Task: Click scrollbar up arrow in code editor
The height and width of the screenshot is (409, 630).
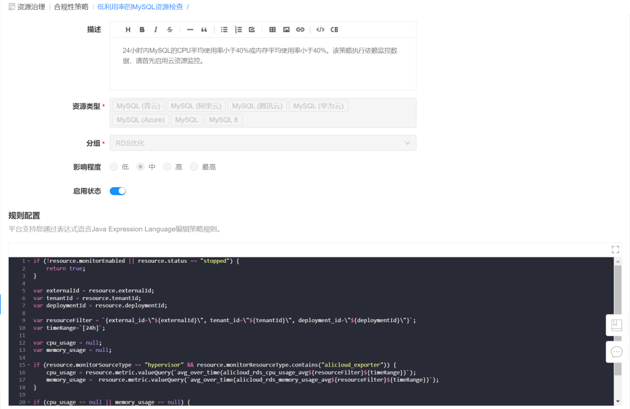Action: click(618, 261)
